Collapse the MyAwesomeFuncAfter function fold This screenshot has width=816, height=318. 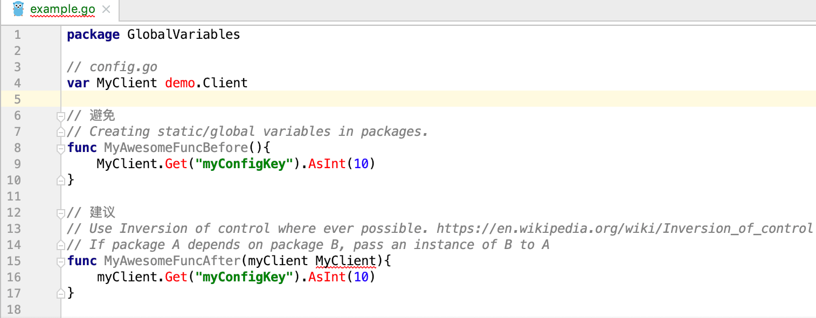[61, 261]
